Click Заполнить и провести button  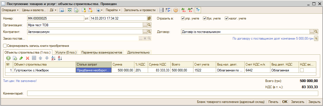(140, 10)
